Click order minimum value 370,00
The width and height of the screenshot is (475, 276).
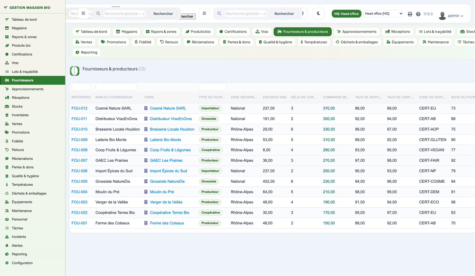pyautogui.click(x=329, y=108)
